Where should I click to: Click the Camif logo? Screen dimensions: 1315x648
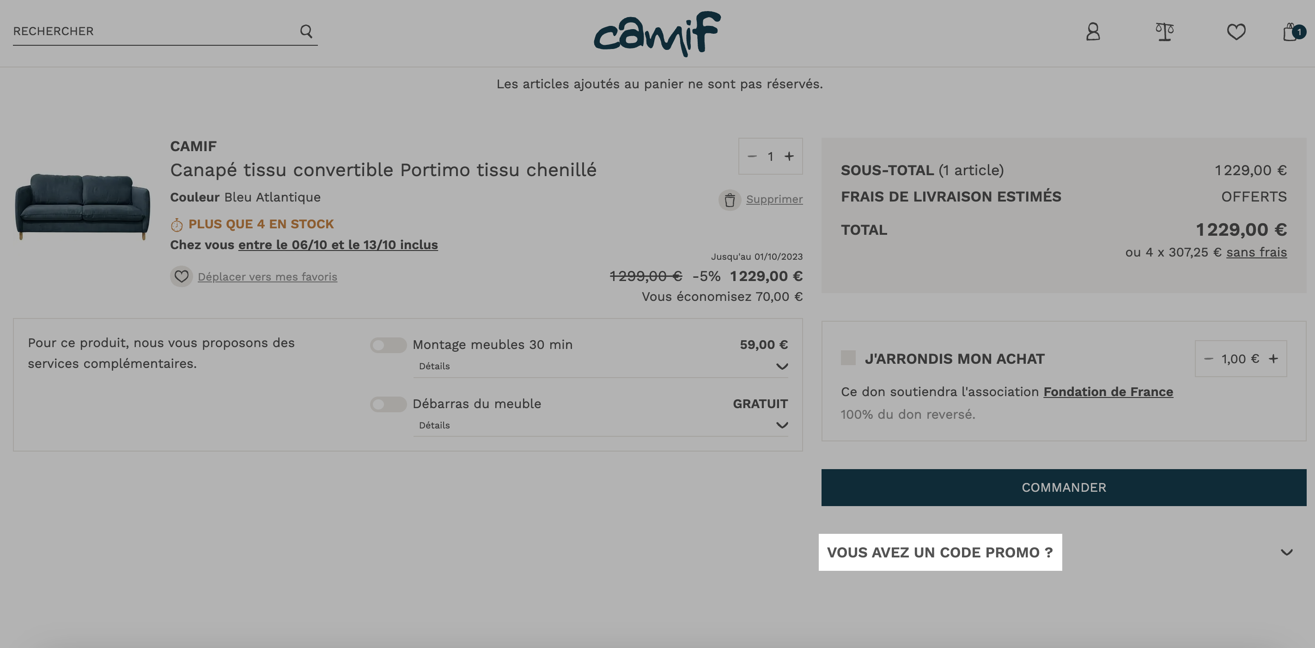657,34
